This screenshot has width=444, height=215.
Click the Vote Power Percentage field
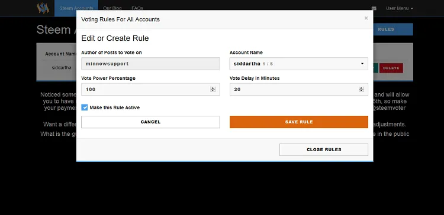tap(150, 89)
